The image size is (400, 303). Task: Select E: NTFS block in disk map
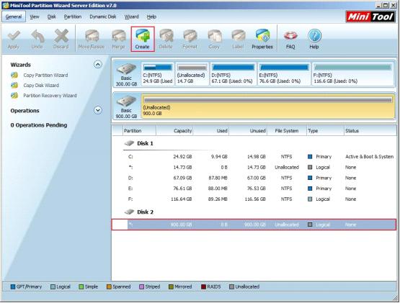pyautogui.click(x=284, y=74)
